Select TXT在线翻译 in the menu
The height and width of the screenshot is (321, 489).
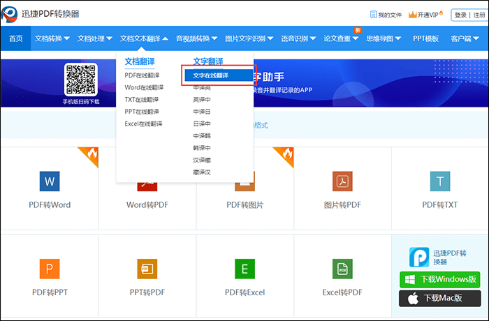pyautogui.click(x=142, y=100)
